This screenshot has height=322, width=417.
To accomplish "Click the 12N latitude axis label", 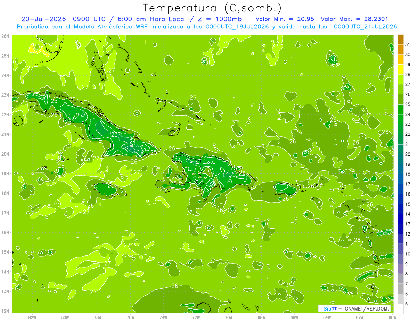I will click(5, 311).
